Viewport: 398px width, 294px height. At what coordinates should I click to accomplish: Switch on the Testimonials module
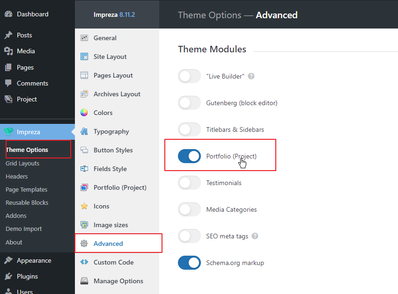[x=189, y=183]
